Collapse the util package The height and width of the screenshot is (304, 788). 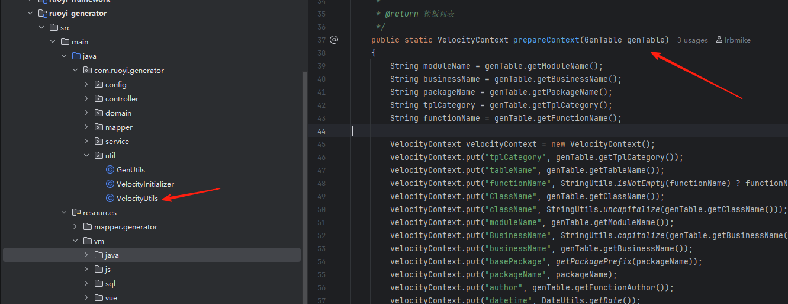pyautogui.click(x=86, y=156)
